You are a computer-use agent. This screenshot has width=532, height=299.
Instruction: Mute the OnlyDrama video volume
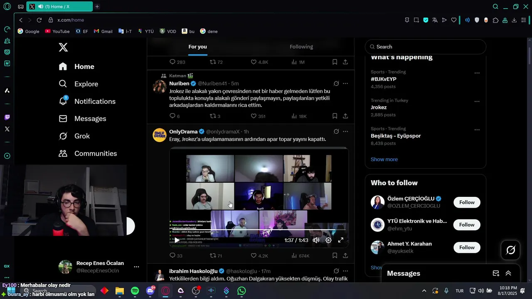coord(316,240)
